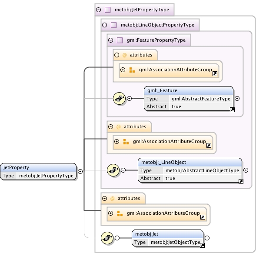The image size is (256, 253).
Task: Select the sequence compositor icon before gml:_Feature
Action: [119, 98]
